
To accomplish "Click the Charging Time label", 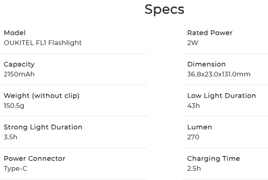I will coord(214,159).
